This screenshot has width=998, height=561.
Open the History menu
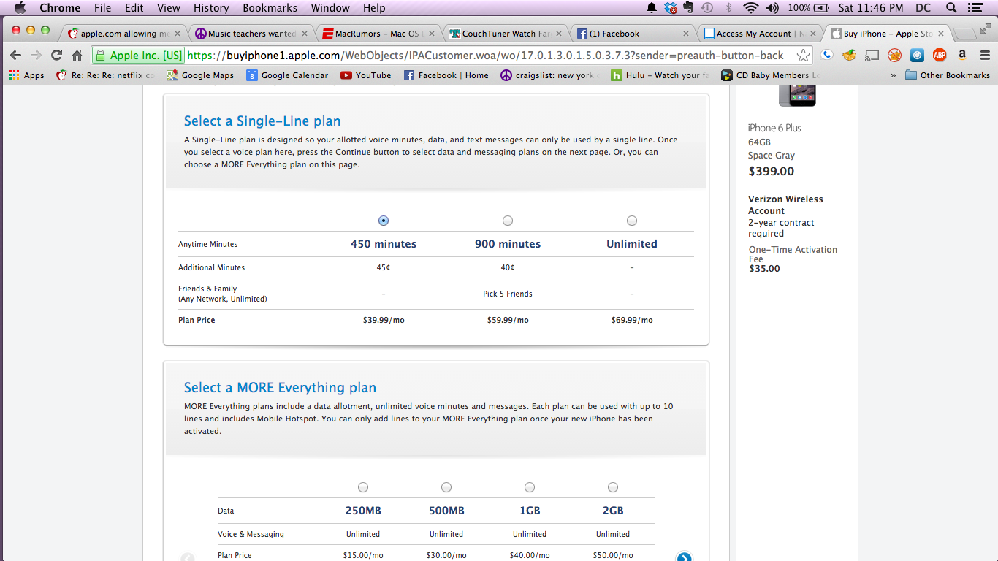pyautogui.click(x=211, y=8)
